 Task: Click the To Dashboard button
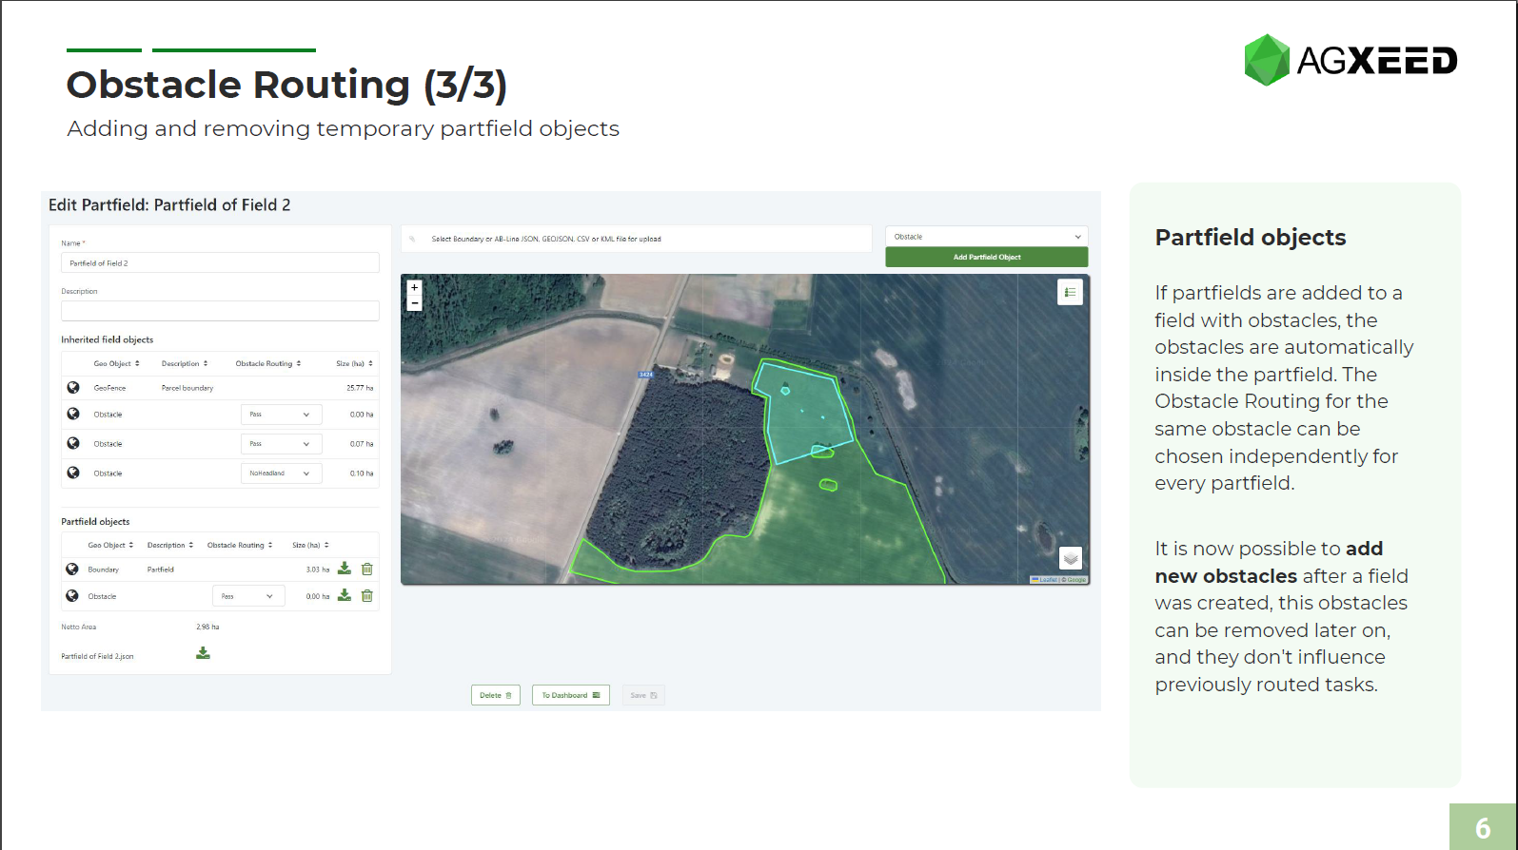tap(570, 695)
